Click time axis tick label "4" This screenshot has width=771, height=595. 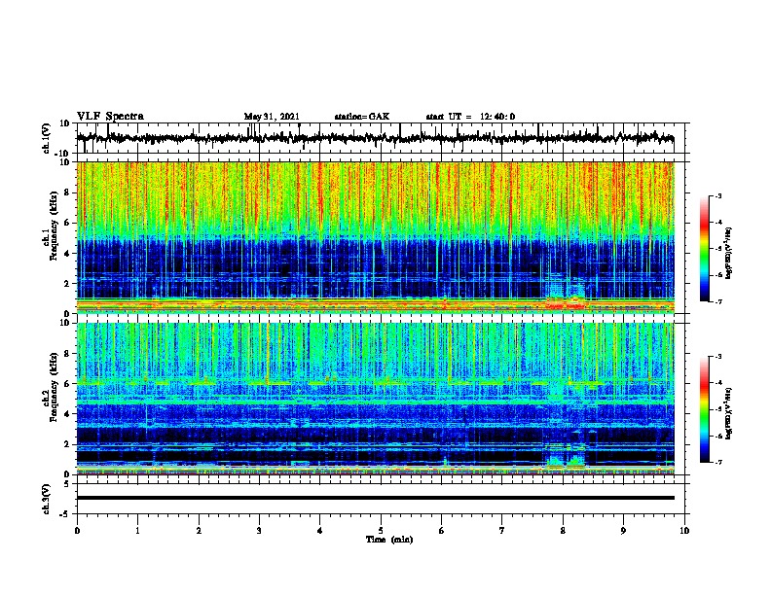319,531
